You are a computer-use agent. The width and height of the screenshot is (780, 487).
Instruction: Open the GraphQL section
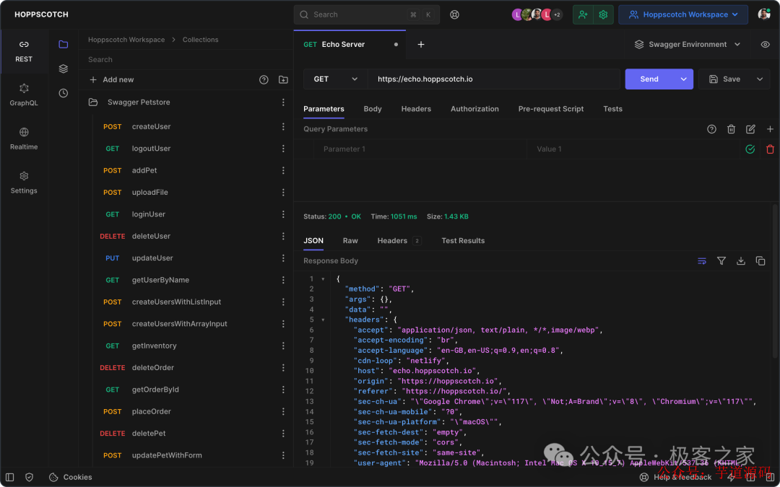(x=24, y=95)
